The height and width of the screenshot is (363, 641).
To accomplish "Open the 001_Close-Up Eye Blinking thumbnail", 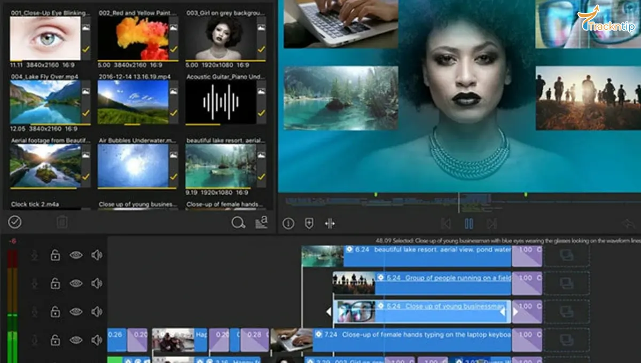I will pyautogui.click(x=45, y=37).
